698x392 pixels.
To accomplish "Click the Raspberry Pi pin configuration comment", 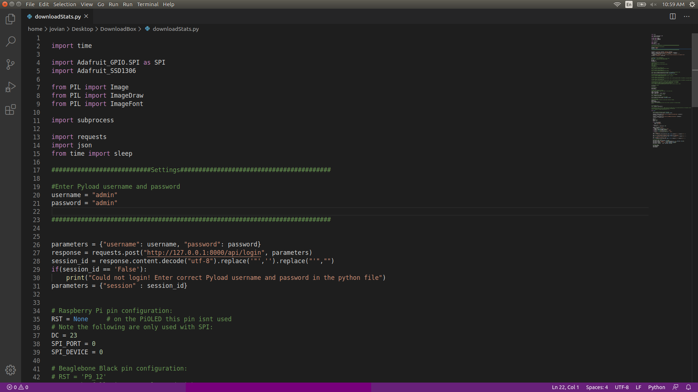I will 112,311.
